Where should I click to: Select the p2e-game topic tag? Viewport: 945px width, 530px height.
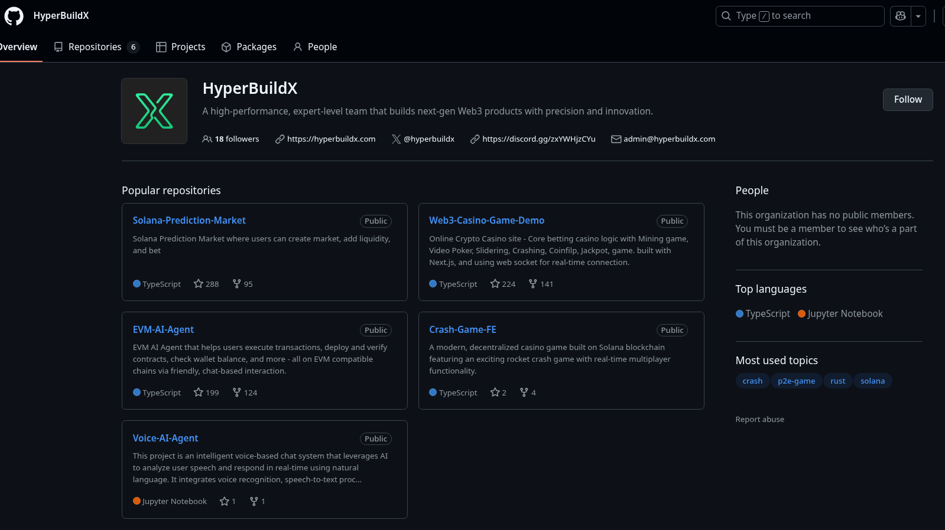[x=796, y=381]
